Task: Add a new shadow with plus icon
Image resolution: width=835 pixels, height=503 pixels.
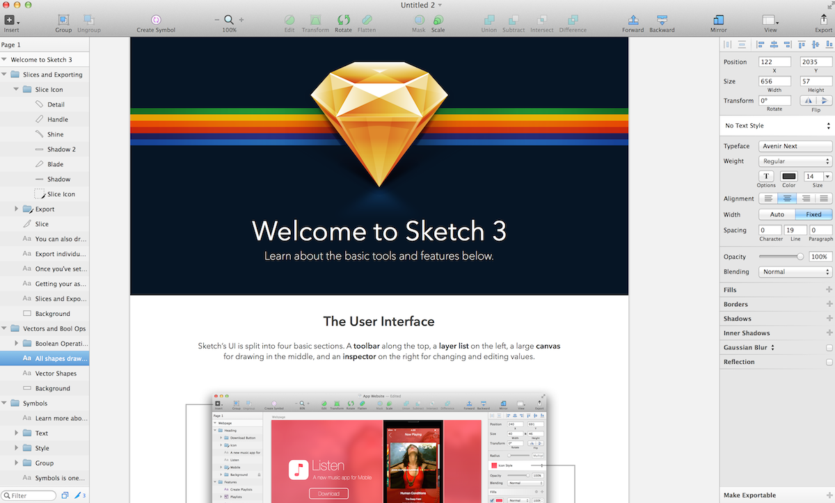Action: tap(829, 319)
